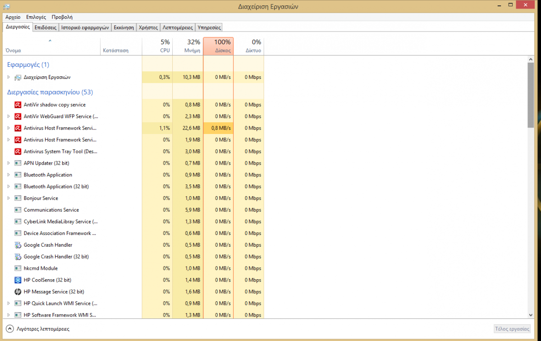Click the Bluetooth Application (32 bit) icon
The image size is (541, 341).
18,186
